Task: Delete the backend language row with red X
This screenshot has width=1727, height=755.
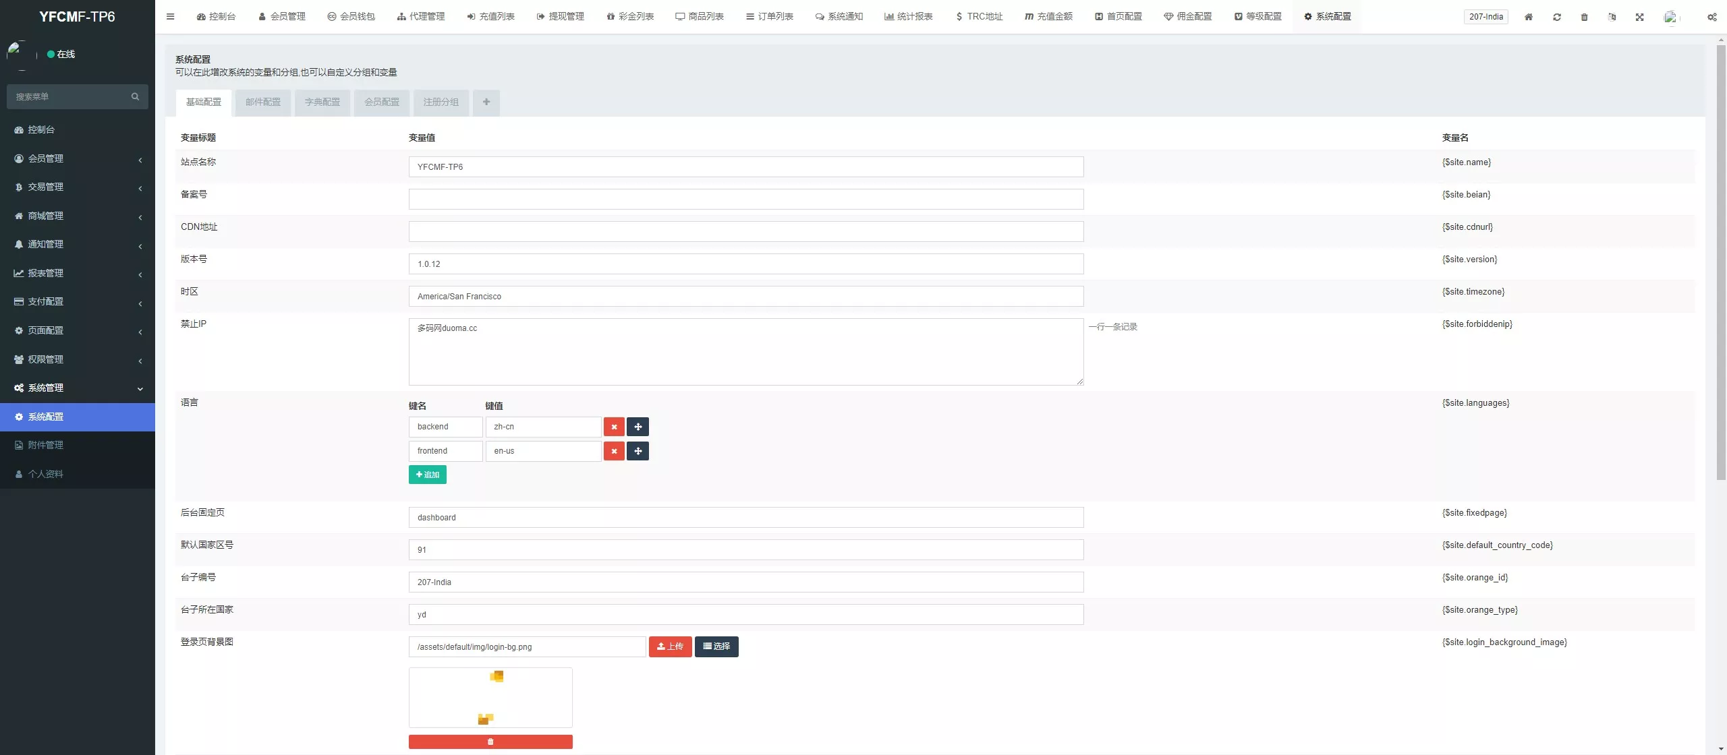Action: point(614,427)
